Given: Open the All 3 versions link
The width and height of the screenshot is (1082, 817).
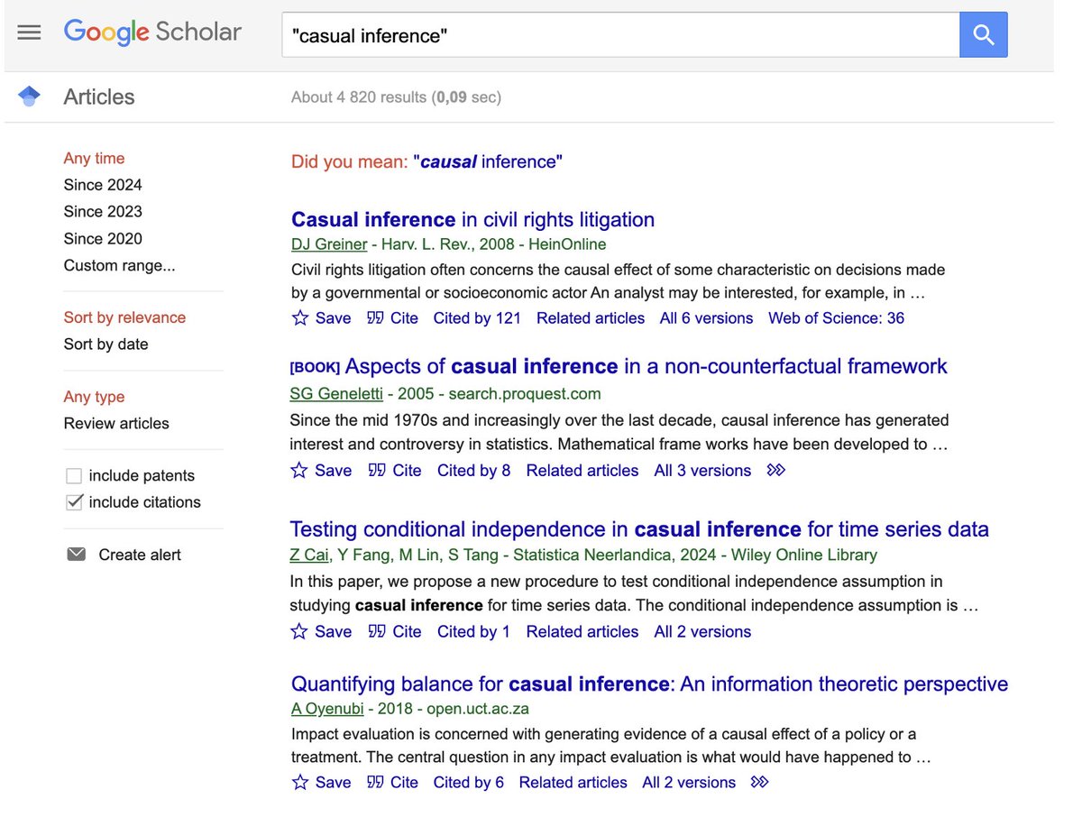Looking at the screenshot, I should [x=702, y=471].
